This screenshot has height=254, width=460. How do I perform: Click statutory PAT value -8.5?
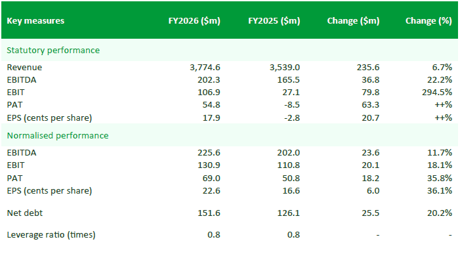(x=291, y=105)
